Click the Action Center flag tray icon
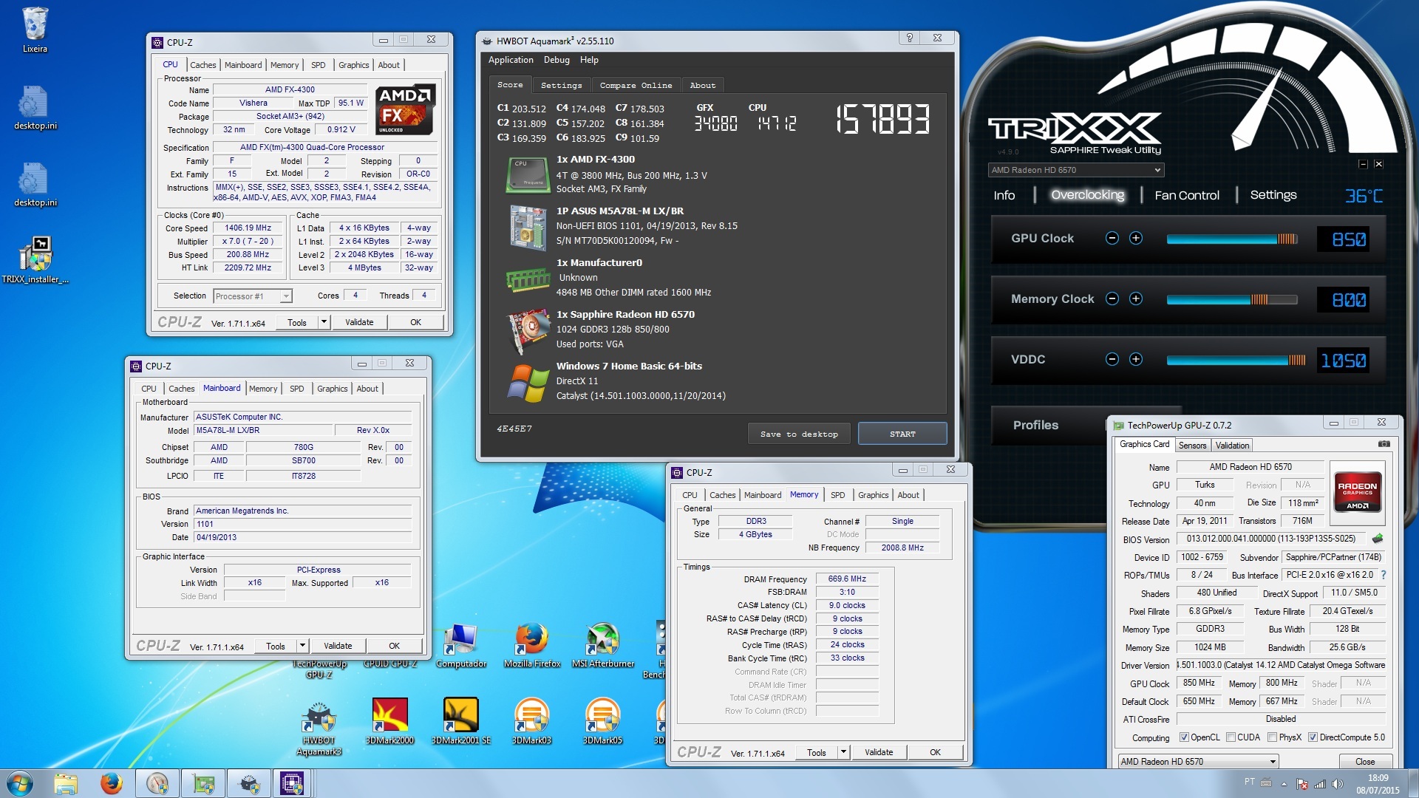 coord(1302,784)
